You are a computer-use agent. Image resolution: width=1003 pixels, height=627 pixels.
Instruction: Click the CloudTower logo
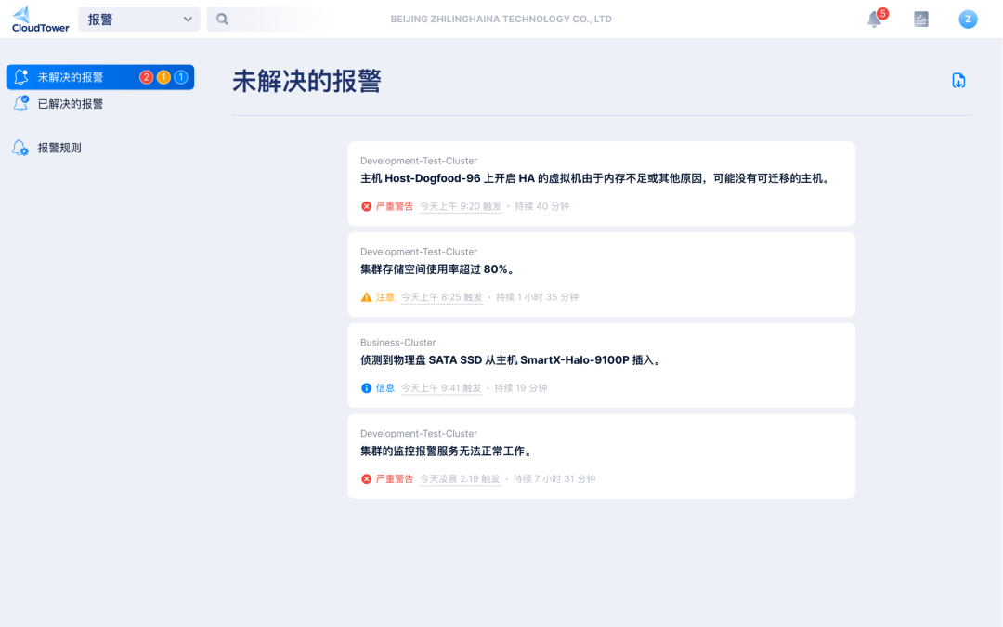tap(40, 20)
